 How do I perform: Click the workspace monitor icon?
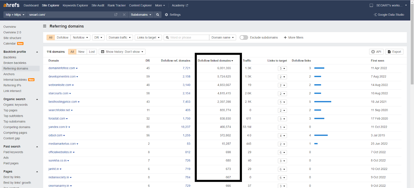371,5
